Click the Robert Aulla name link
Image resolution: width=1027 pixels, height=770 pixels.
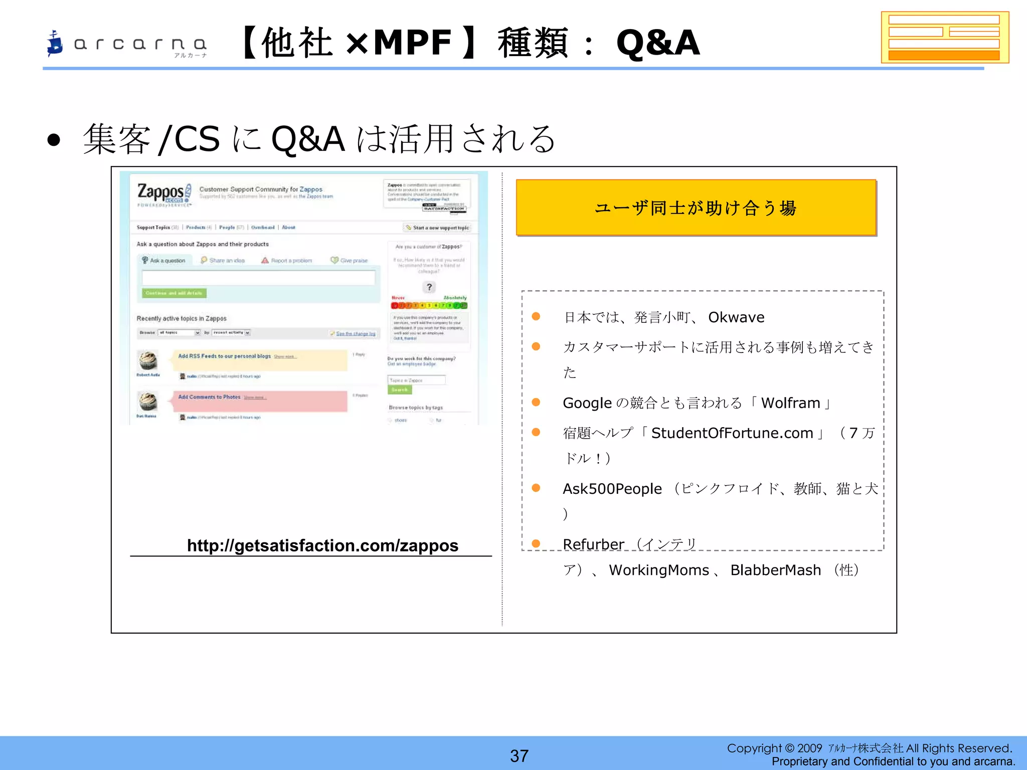pyautogui.click(x=148, y=375)
